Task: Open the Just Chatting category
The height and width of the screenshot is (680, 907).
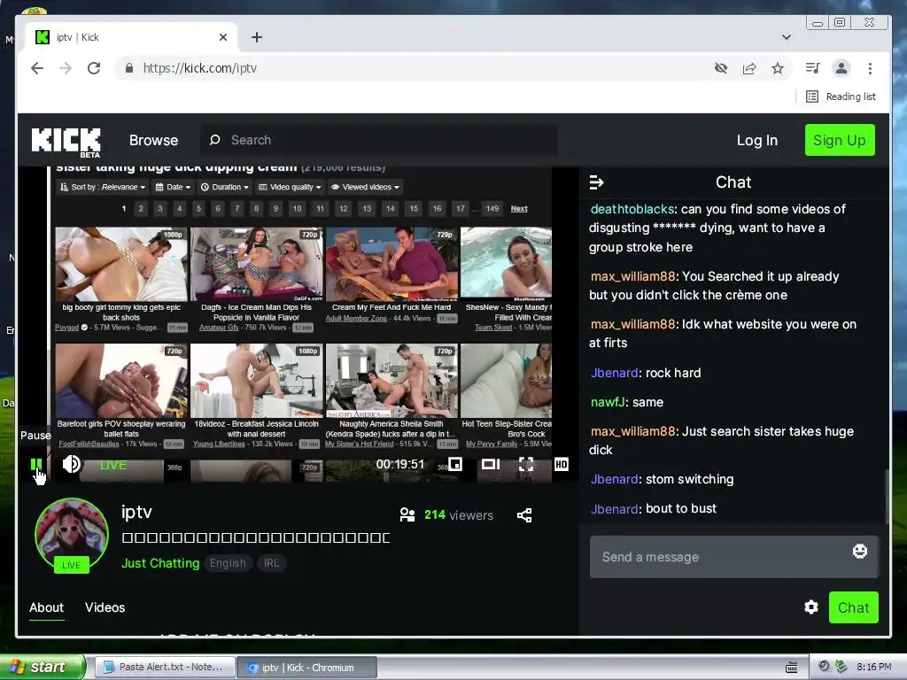Action: [x=160, y=563]
